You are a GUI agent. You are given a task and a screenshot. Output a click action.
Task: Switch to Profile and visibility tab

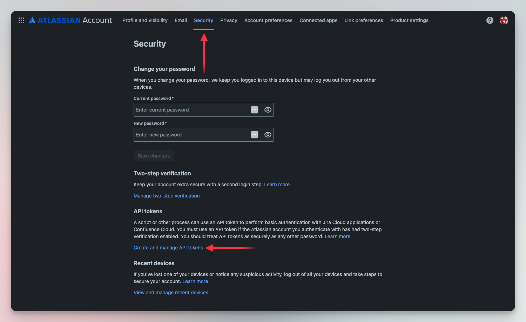coord(145,20)
